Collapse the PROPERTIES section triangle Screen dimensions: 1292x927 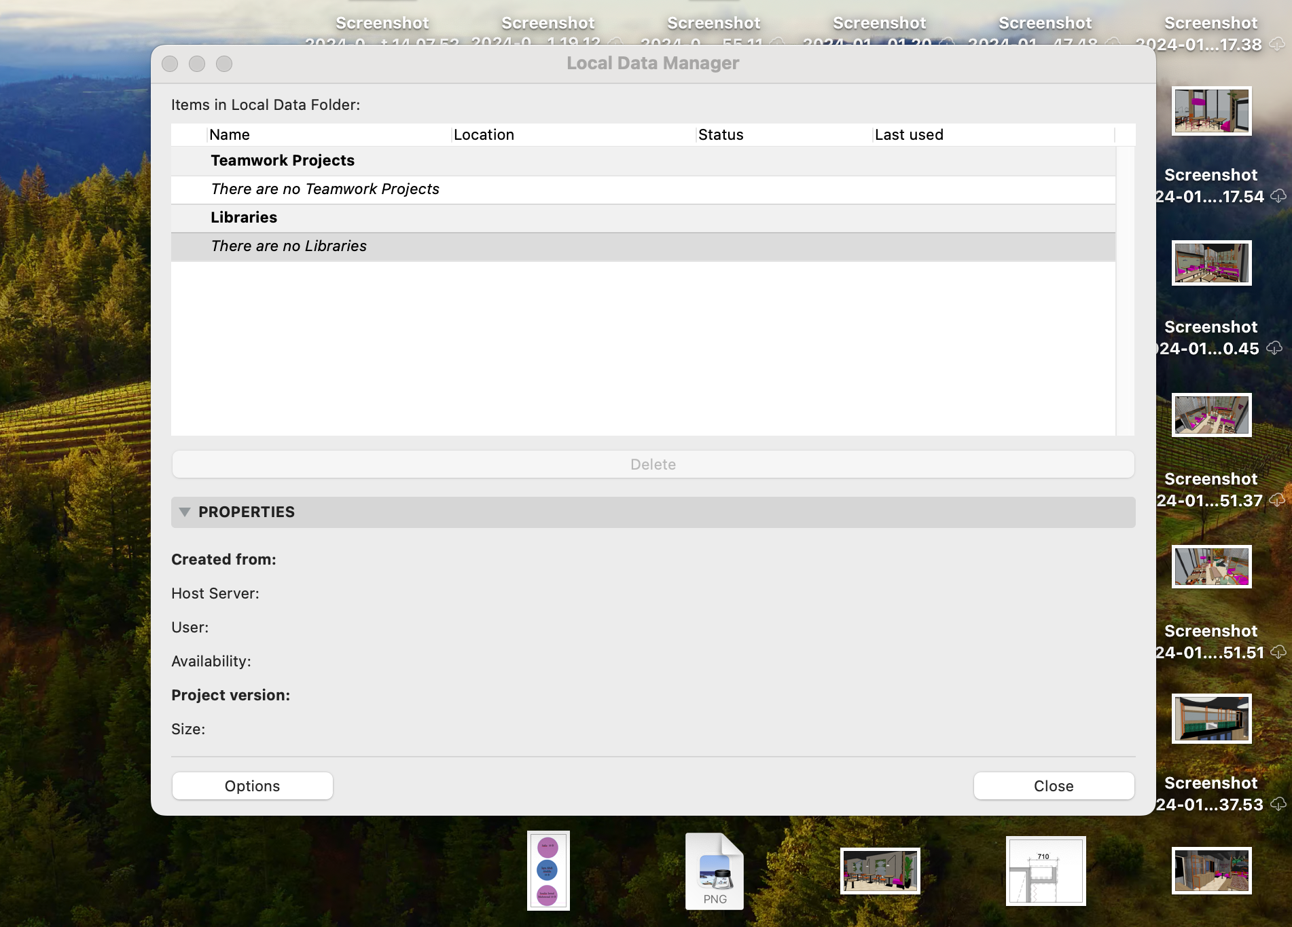pos(185,512)
